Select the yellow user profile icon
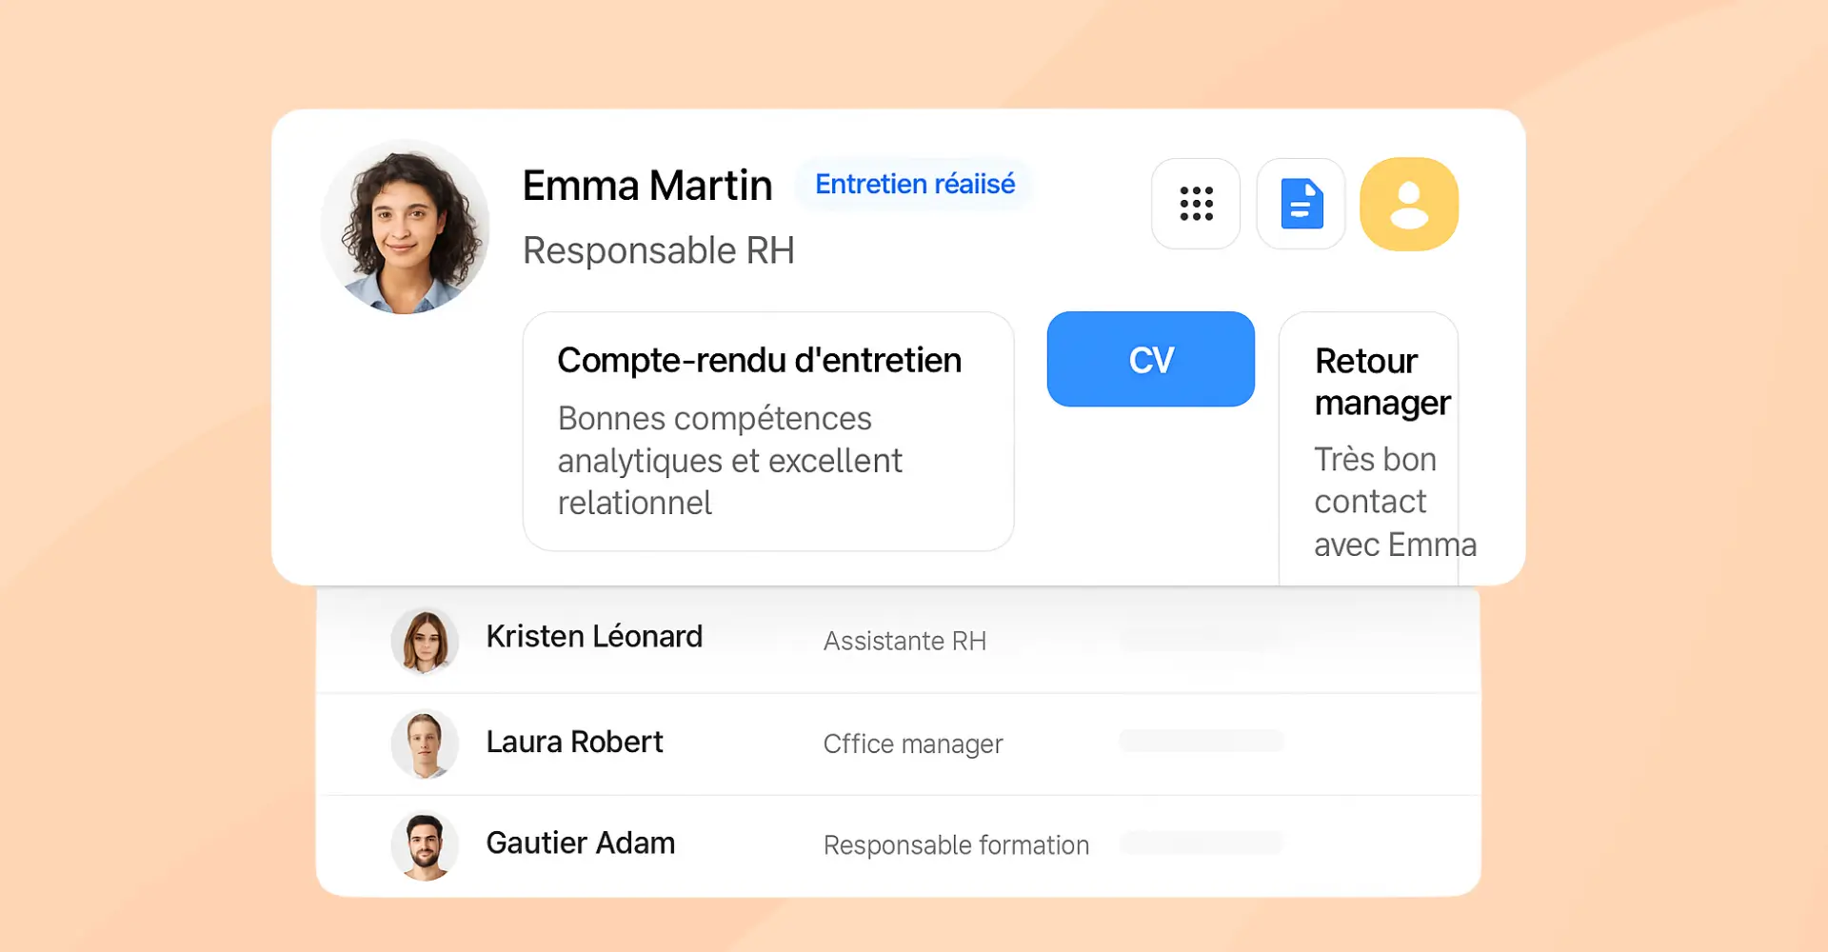Viewport: 1828px width, 952px height. pos(1409,204)
